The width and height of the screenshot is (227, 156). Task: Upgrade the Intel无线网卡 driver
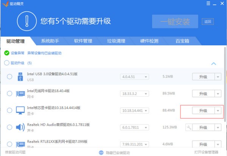pyautogui.click(x=203, y=94)
